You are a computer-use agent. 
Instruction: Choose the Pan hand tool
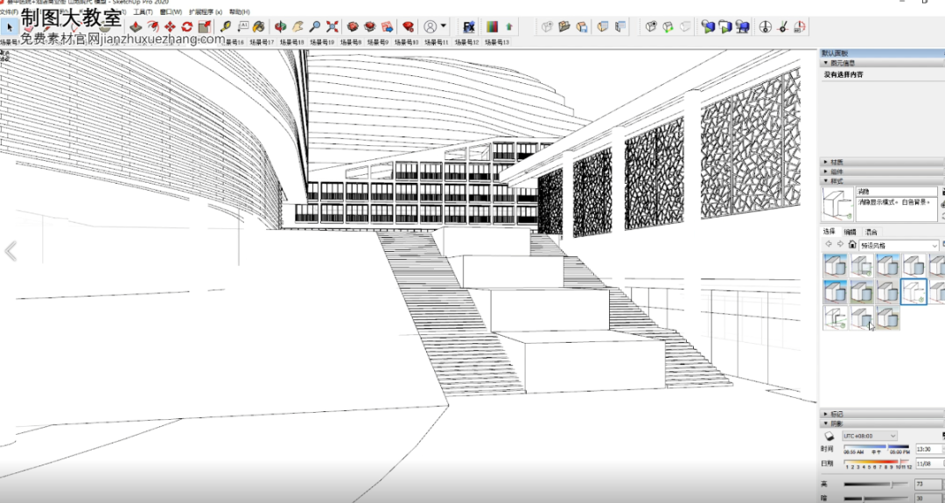297,26
